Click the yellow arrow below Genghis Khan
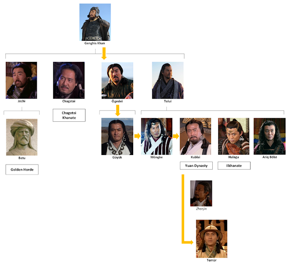The image size is (291, 265). click(104, 54)
